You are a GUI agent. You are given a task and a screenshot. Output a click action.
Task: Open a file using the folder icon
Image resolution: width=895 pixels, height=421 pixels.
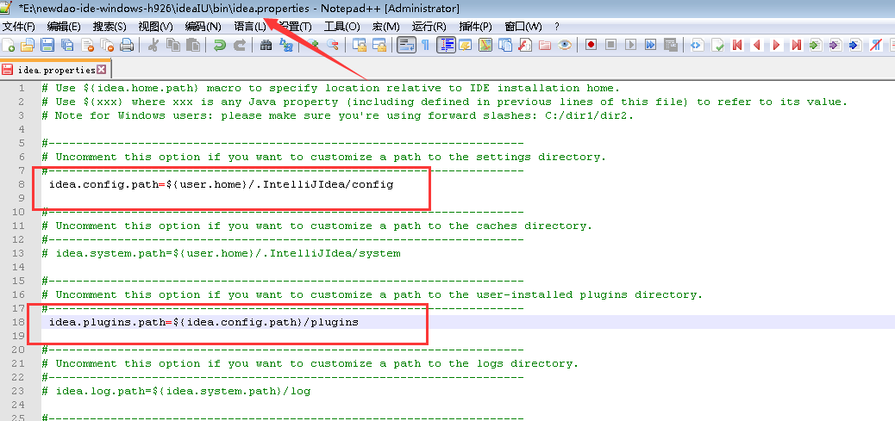coord(28,45)
